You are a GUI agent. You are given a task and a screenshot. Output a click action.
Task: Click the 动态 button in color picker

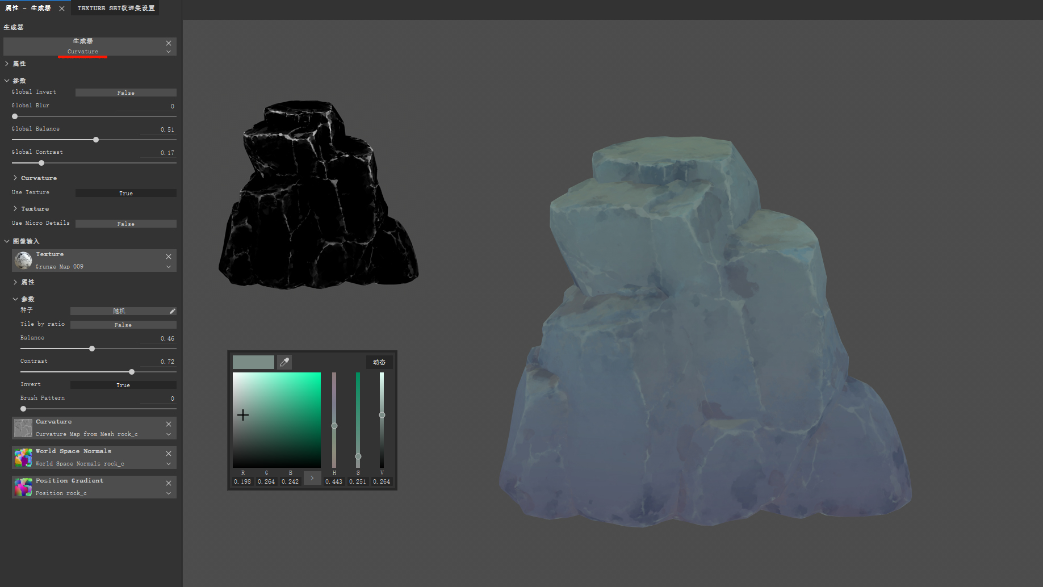pos(379,362)
